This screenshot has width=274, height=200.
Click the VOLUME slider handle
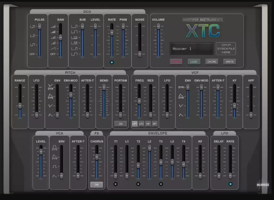158,26
